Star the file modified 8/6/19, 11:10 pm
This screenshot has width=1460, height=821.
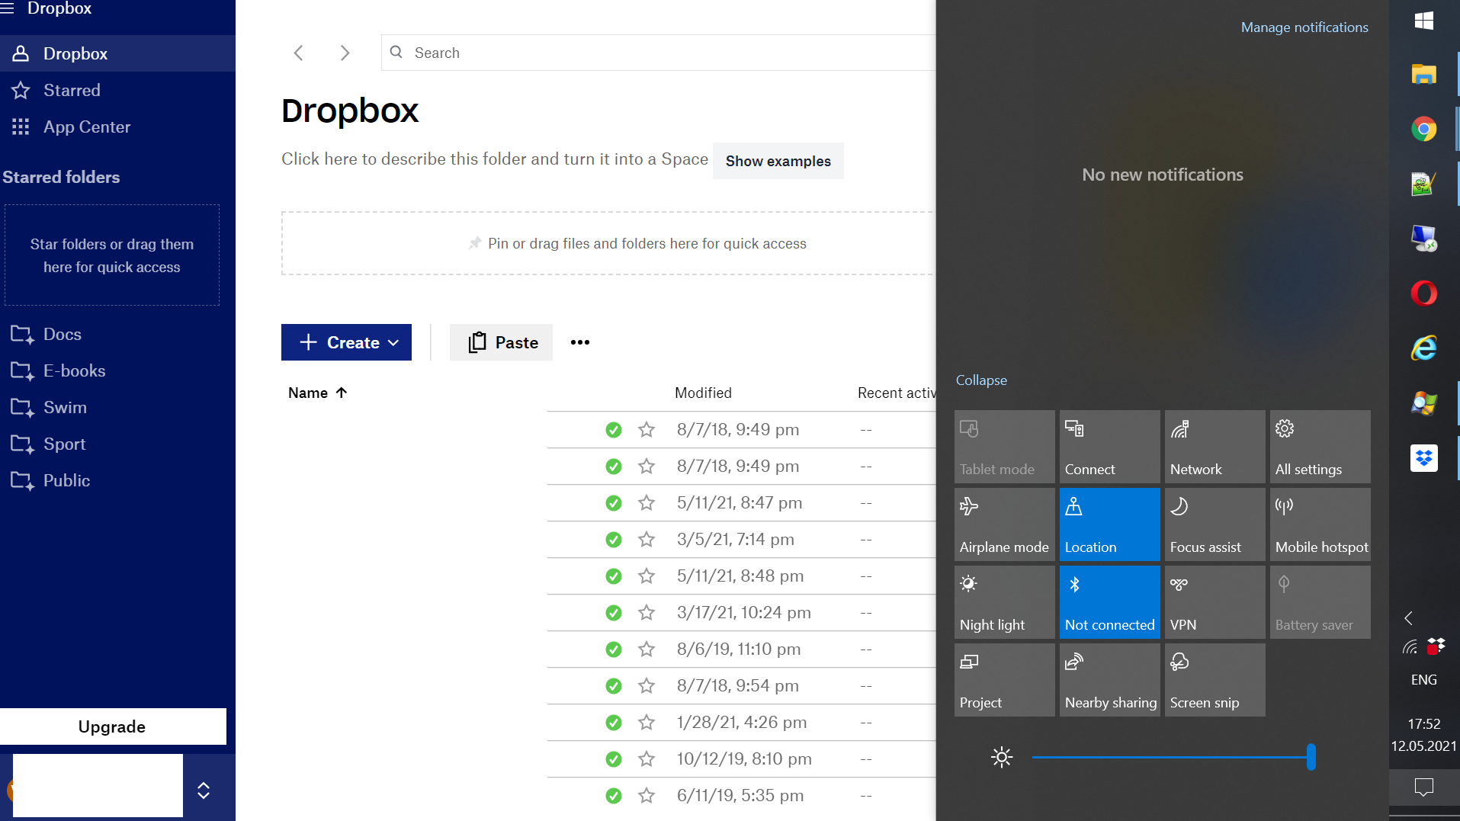pyautogui.click(x=647, y=649)
